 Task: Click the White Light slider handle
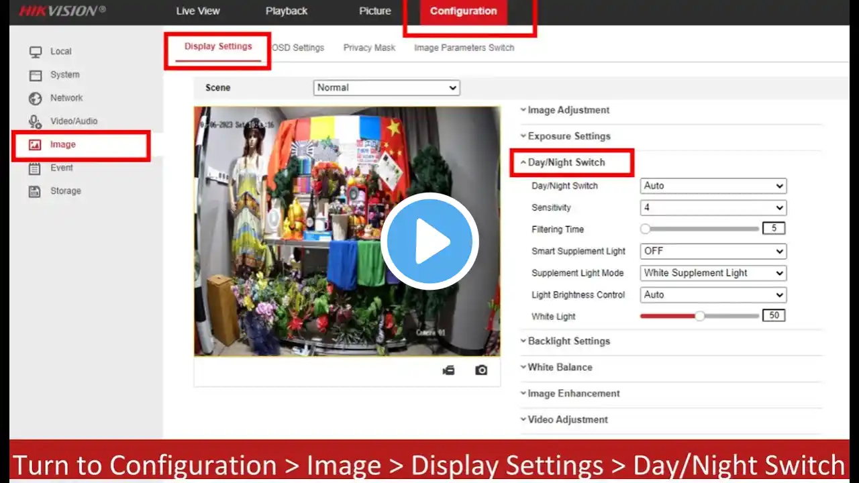point(700,316)
